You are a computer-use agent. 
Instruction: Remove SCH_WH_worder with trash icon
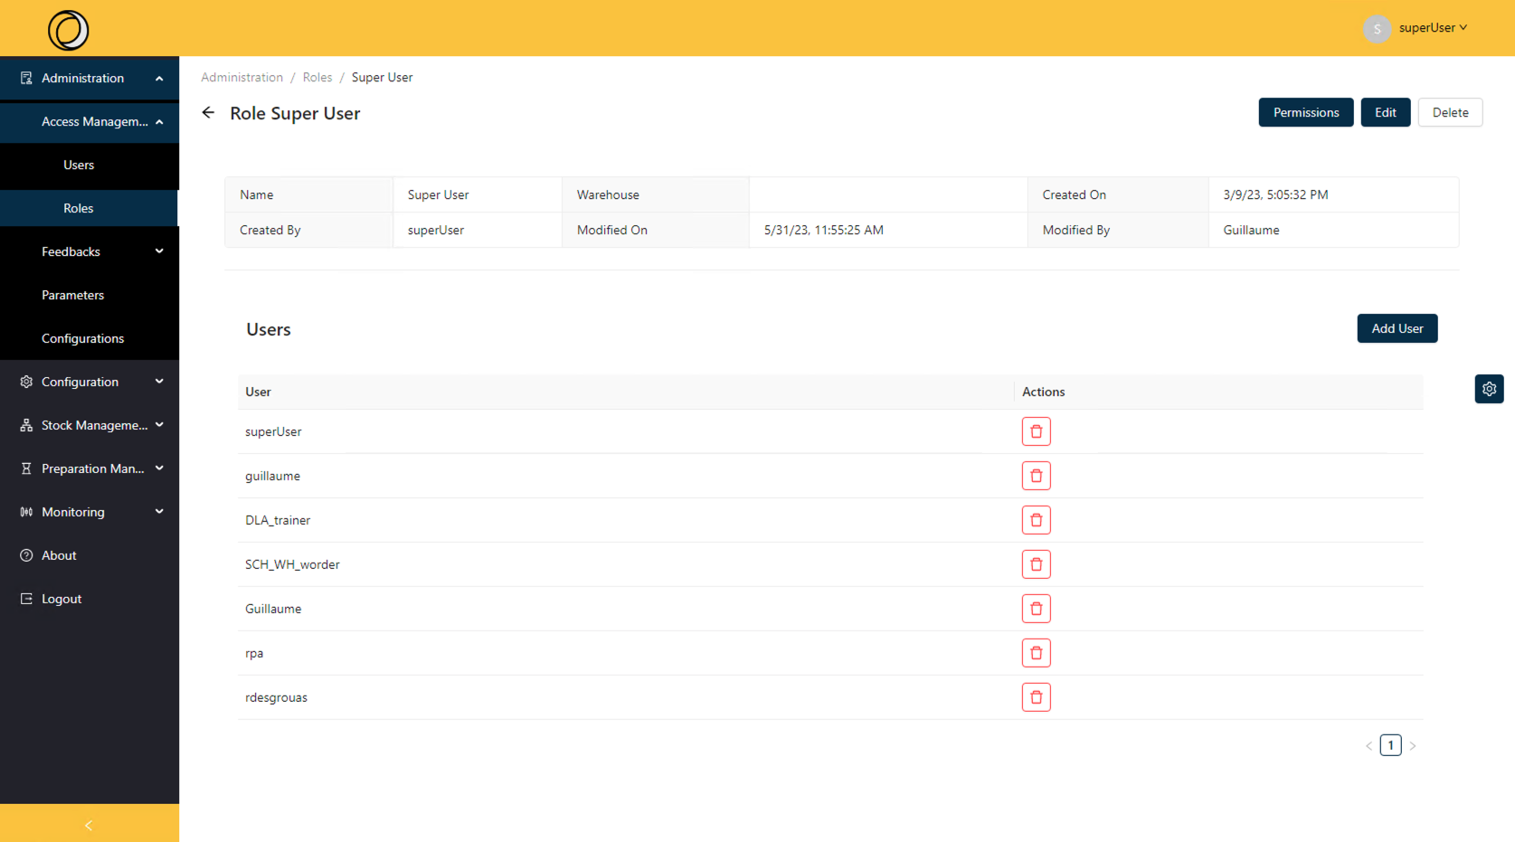point(1036,564)
